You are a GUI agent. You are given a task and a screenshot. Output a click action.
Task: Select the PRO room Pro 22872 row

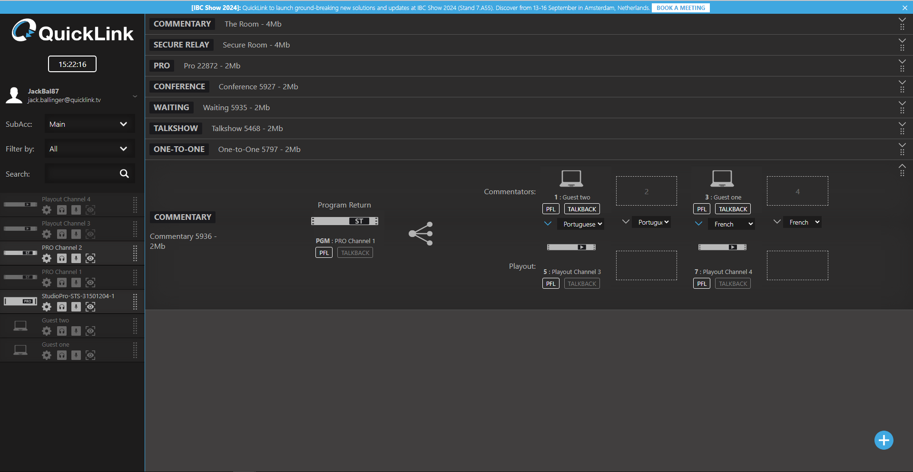click(x=529, y=66)
